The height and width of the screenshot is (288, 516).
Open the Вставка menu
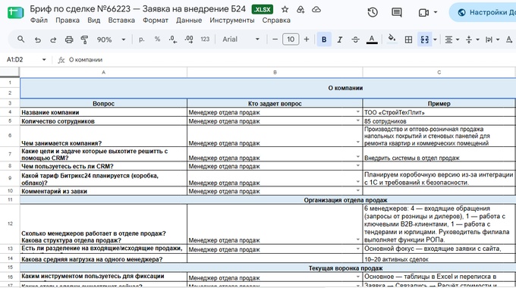coord(121,20)
